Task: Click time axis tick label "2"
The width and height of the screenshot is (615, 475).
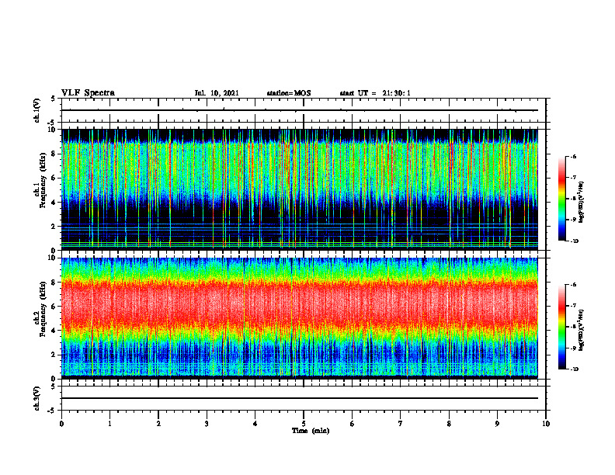Action: pos(158,424)
